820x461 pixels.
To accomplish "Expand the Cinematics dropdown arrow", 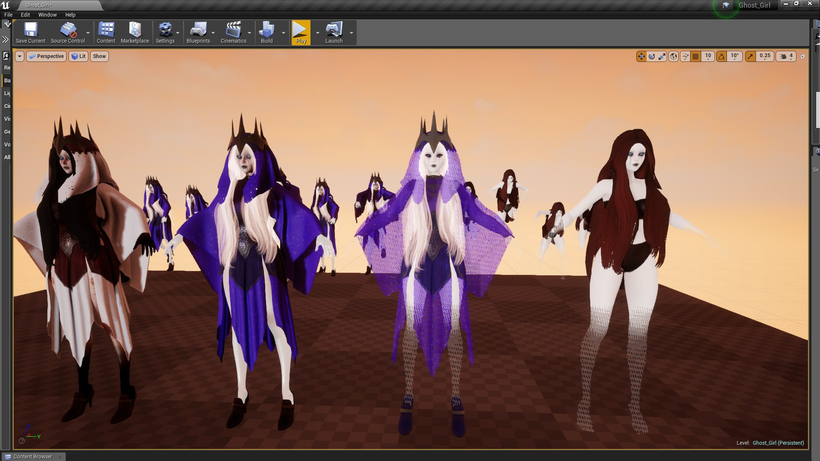I will point(249,33).
